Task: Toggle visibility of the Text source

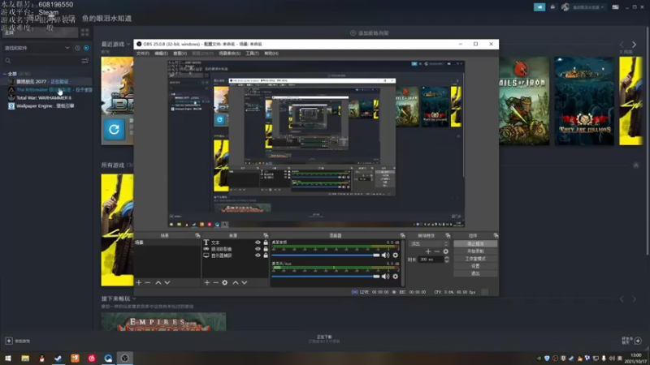Action: [x=258, y=243]
